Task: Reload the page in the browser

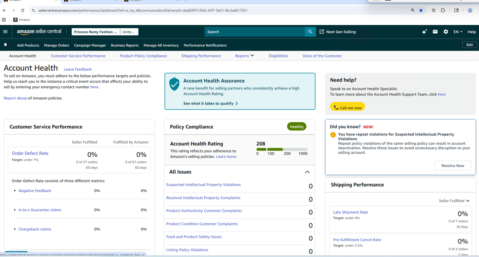Action: [22, 10]
